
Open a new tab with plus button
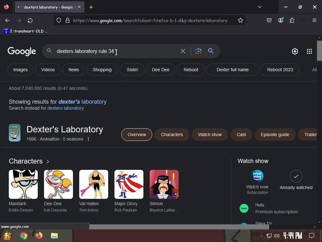pos(91,7)
